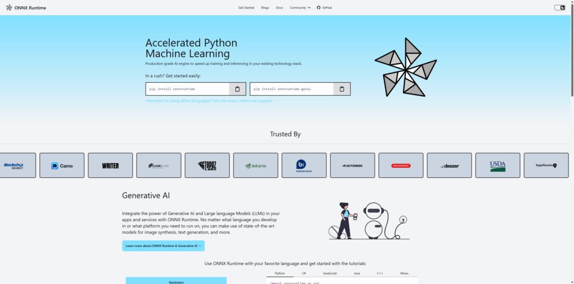The height and width of the screenshot is (284, 574).
Task: Click the USDA logo card
Action: [497, 165]
